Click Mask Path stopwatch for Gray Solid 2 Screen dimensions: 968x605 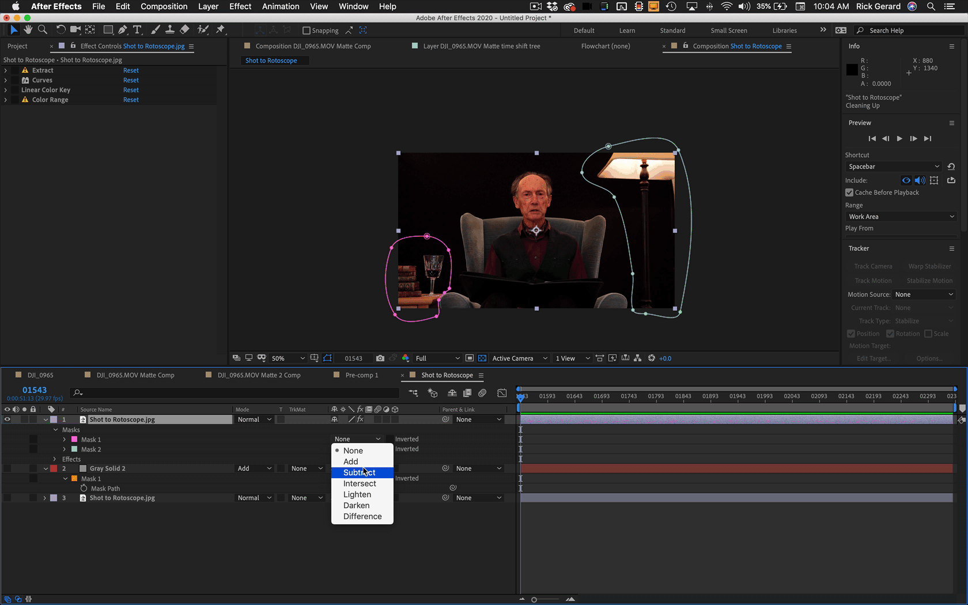click(x=84, y=489)
